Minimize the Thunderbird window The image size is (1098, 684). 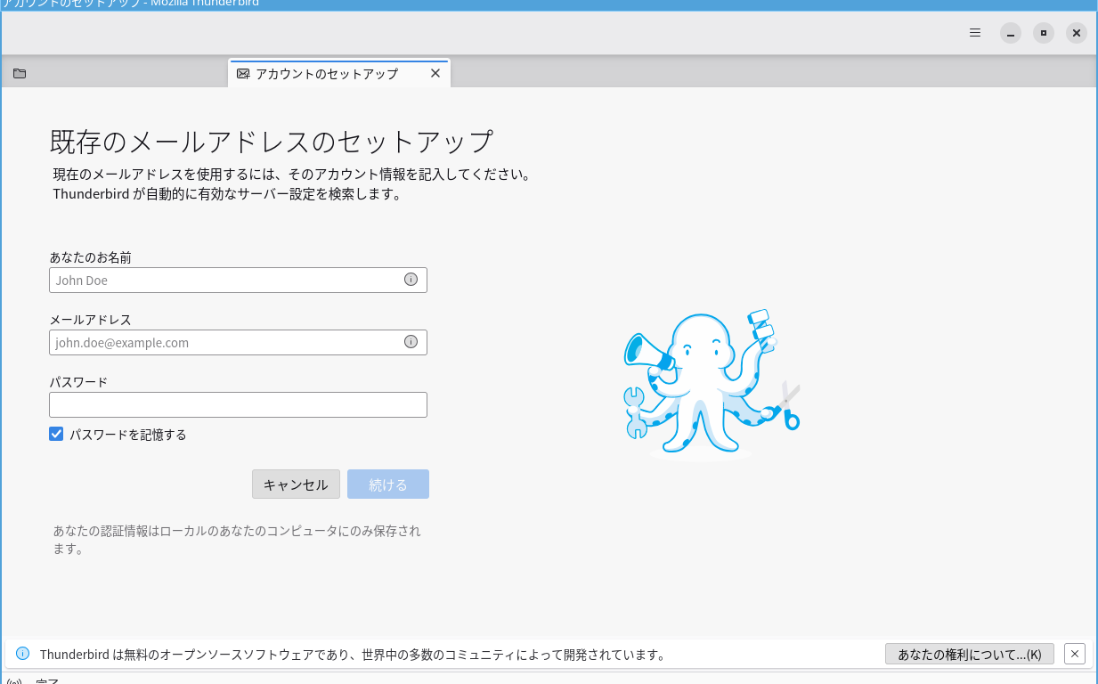pyautogui.click(x=1010, y=33)
